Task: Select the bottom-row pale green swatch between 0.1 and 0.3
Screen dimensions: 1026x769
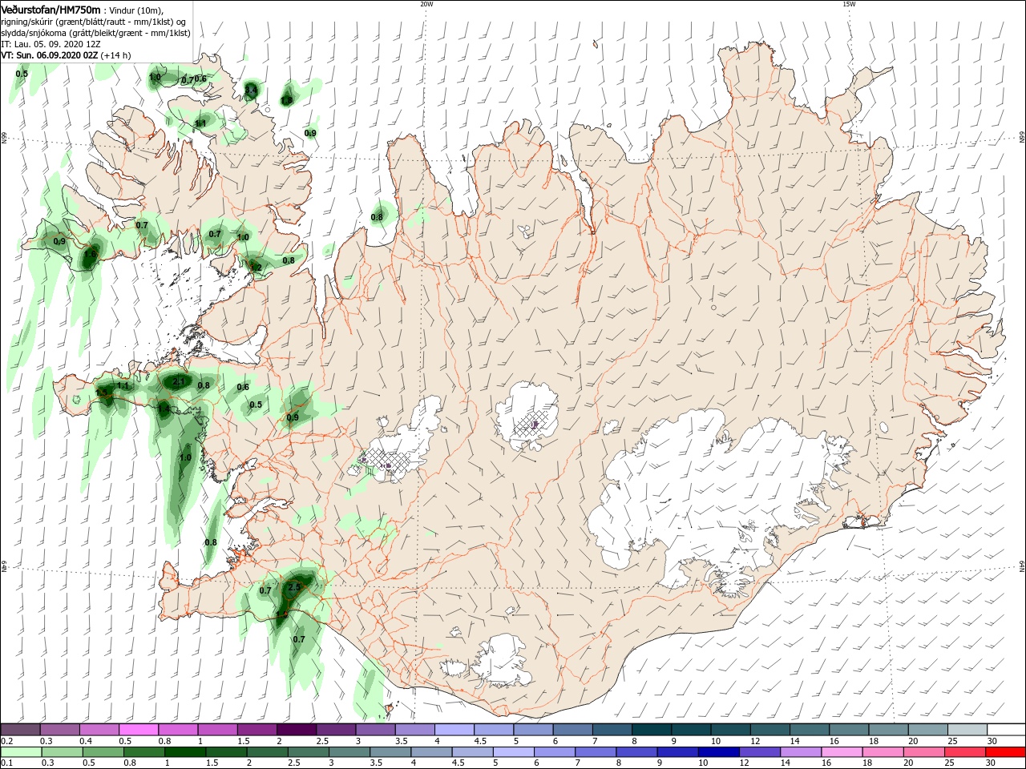Action: 21,752
